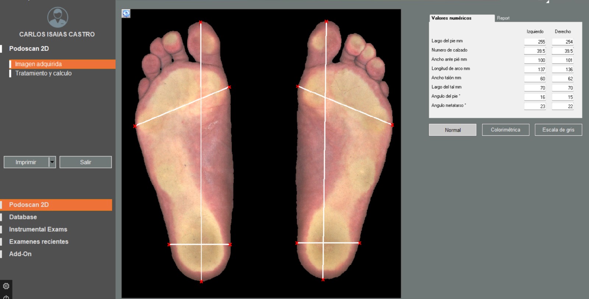Click red marker at left foot image's toe tip
The height and width of the screenshot is (299, 589).
[x=201, y=22]
